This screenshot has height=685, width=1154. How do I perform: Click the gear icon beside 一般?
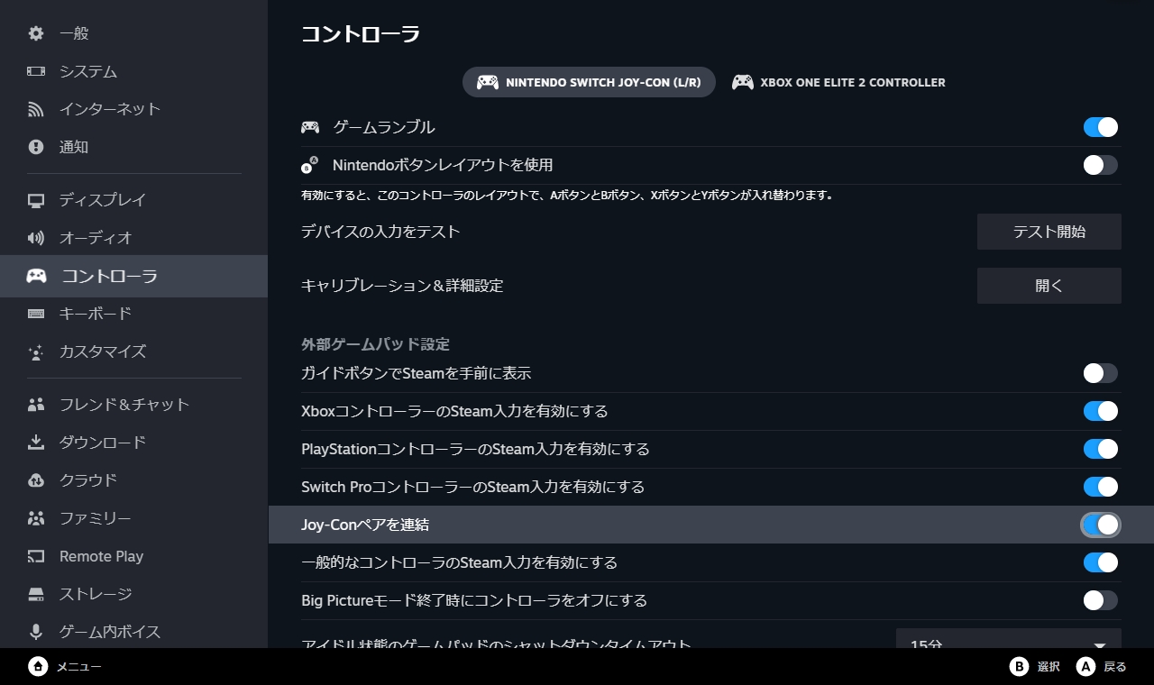36,33
